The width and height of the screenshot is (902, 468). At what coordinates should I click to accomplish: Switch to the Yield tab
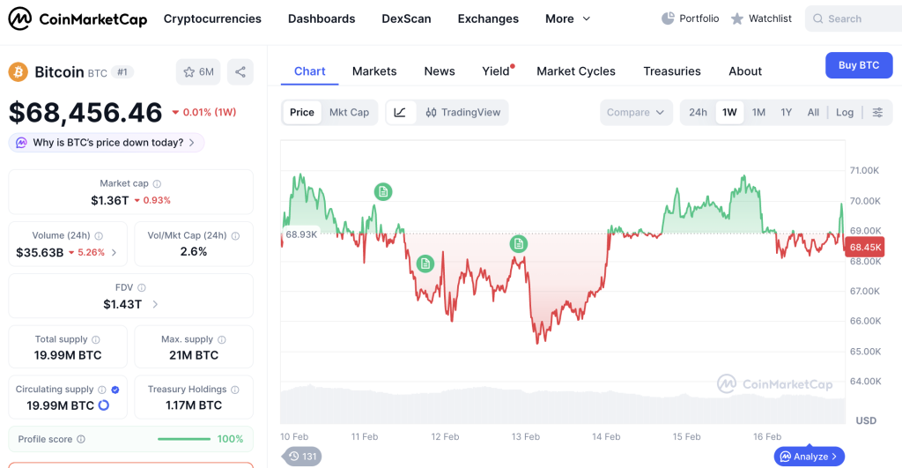pyautogui.click(x=496, y=71)
